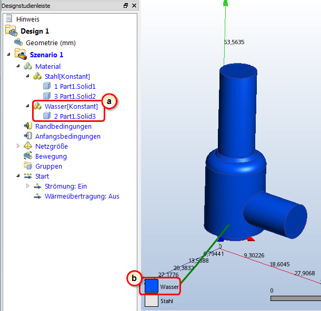The image size is (321, 311).
Task: Select the Hinweis entry
Action: [28, 19]
